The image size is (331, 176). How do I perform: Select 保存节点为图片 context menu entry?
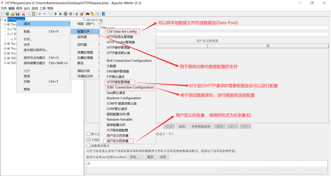click(x=44, y=58)
